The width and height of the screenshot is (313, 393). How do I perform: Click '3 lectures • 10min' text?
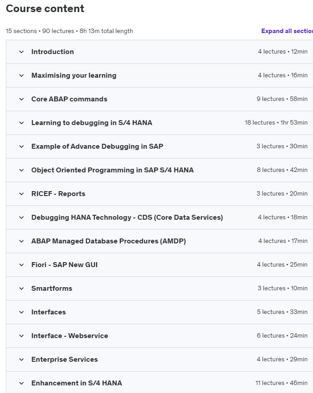click(283, 288)
